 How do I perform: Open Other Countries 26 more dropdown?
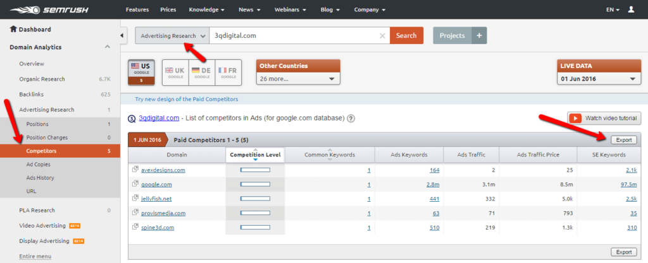[298, 79]
